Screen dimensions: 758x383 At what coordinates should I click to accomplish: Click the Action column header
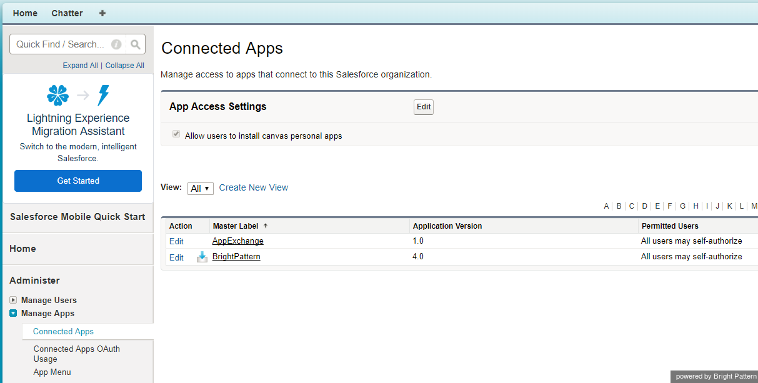point(181,226)
